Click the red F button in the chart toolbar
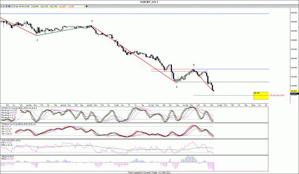Image resolution: width=299 pixels, height=174 pixels. [x=7, y=6]
